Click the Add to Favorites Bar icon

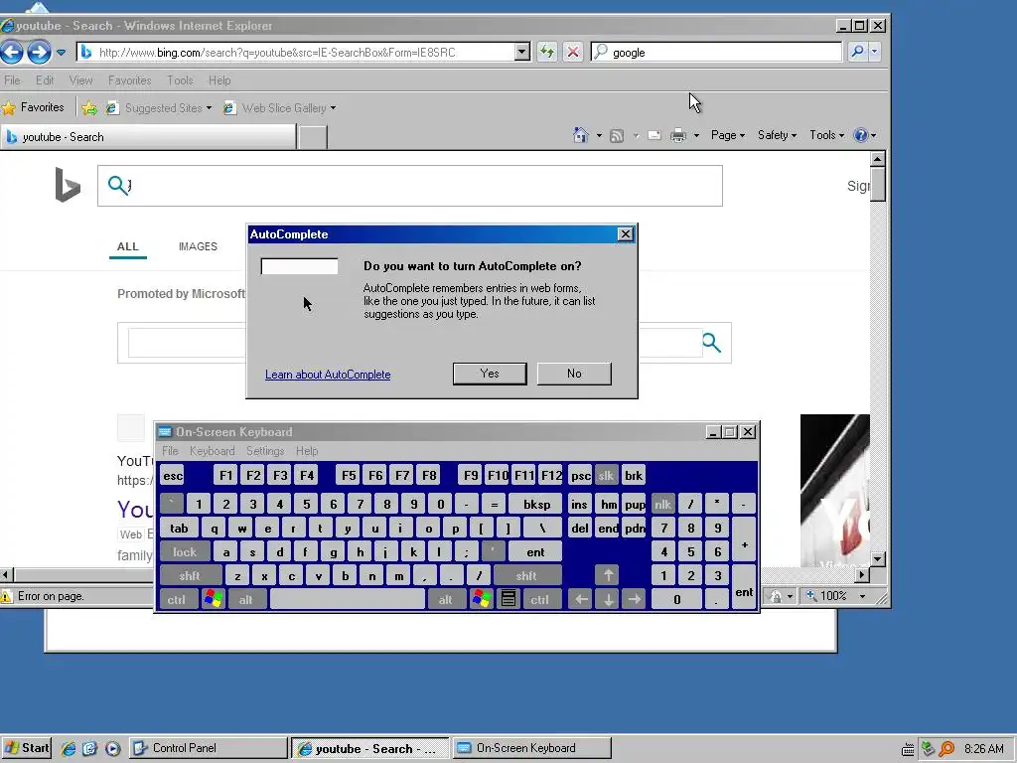88,107
